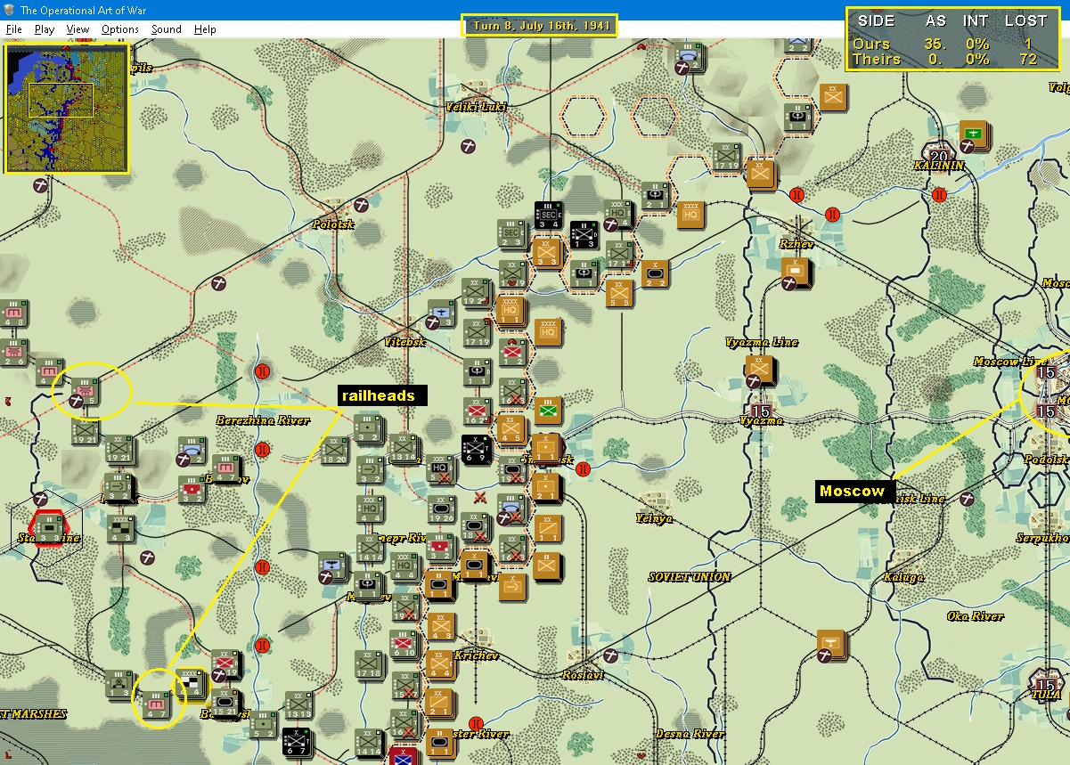Select the Soviet XXXX HQ west of Rzhev
Image resolution: width=1070 pixels, height=765 pixels.
(692, 216)
